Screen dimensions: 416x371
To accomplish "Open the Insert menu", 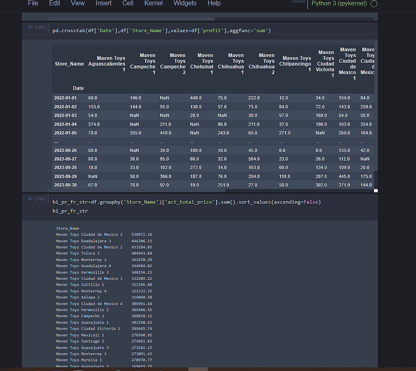I will pos(104,3).
